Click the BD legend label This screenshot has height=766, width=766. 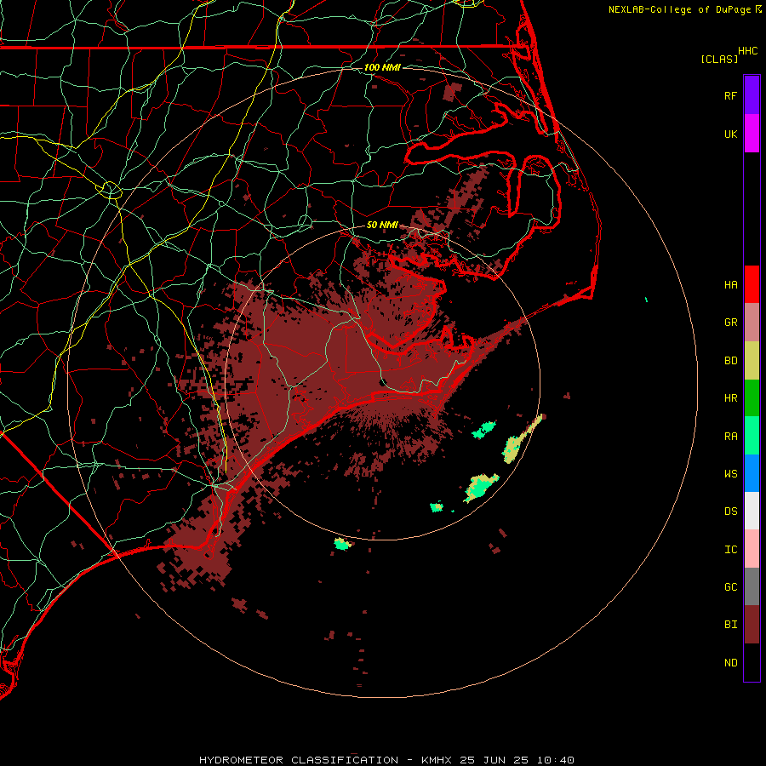(x=730, y=361)
